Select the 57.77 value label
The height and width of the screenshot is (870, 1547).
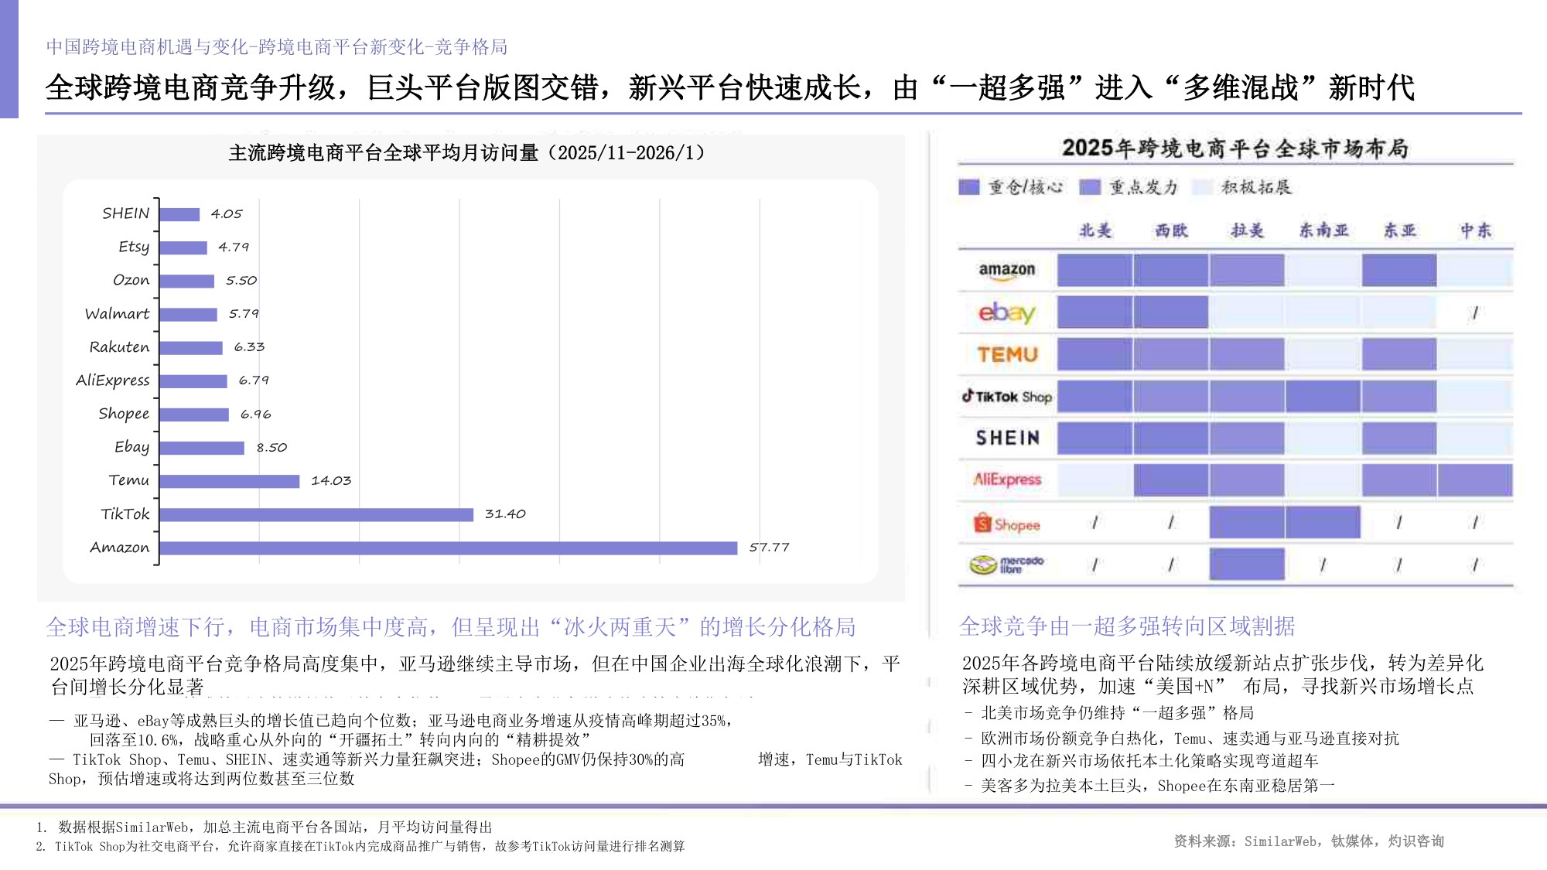pos(769,548)
